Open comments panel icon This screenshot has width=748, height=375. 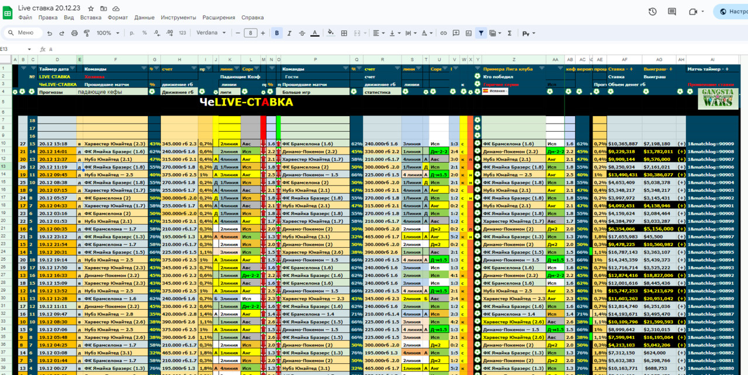(x=673, y=12)
